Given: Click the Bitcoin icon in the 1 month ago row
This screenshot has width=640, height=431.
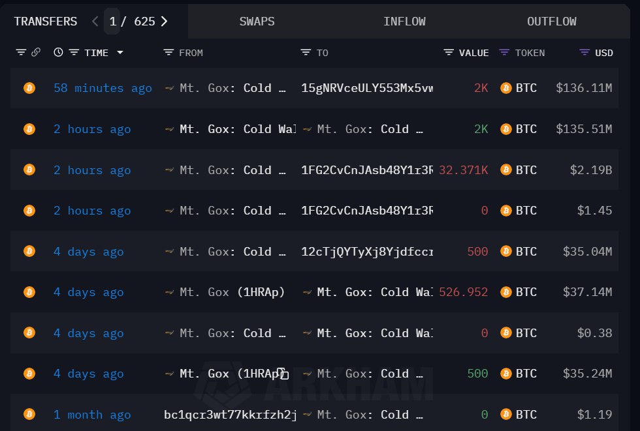Looking at the screenshot, I should click(x=29, y=415).
